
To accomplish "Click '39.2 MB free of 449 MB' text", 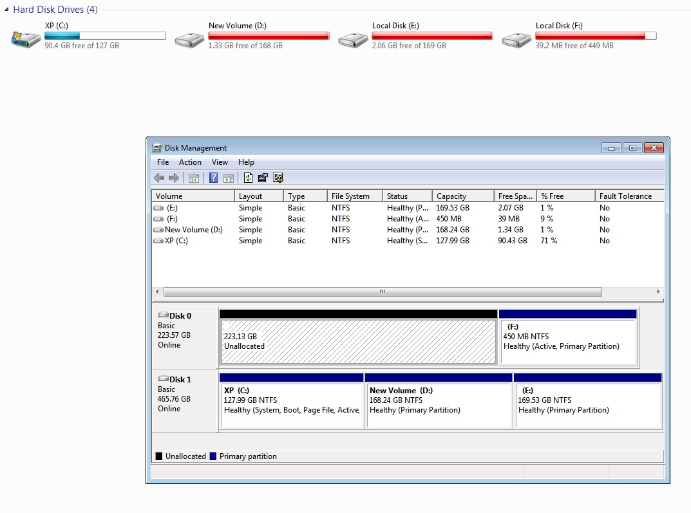I will (574, 45).
